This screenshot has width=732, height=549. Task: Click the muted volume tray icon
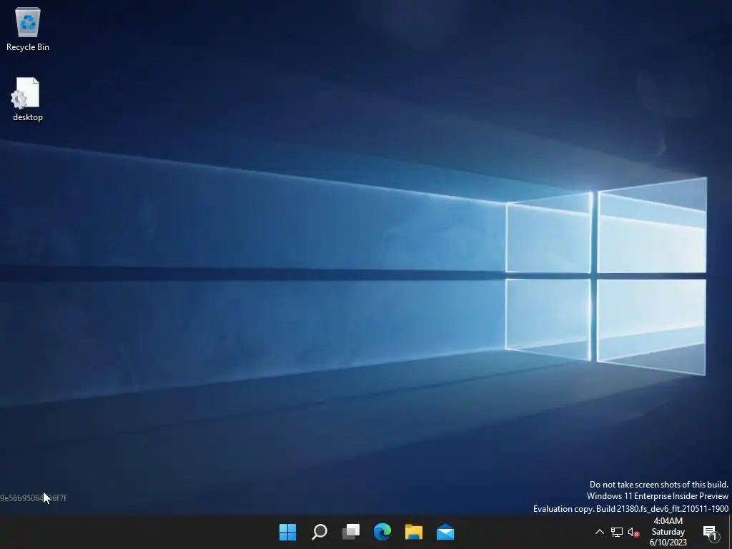(633, 532)
